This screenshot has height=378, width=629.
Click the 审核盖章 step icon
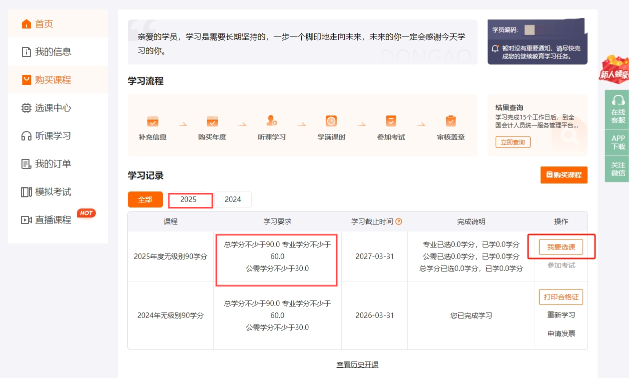pos(451,120)
